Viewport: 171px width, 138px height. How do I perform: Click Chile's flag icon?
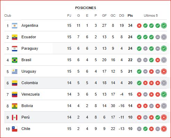point(15,129)
